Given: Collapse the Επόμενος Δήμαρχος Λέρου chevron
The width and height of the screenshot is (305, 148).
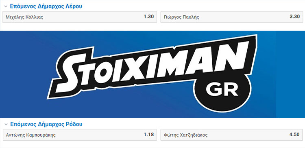Looking at the screenshot, I should pos(6,6).
